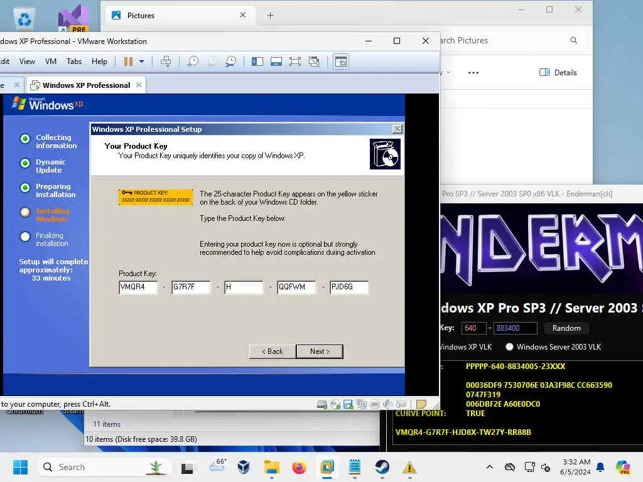Screen dimensions: 643x482
Task: Open the View menu in VMware
Action: tap(27, 62)
